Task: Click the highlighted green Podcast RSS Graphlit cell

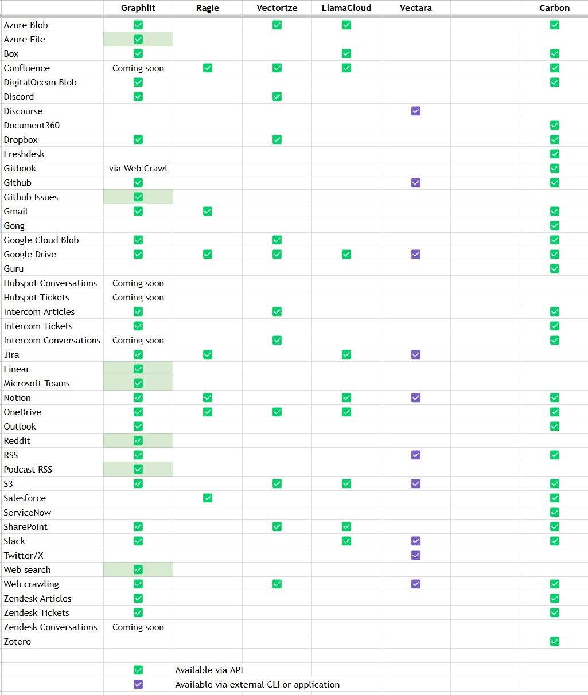Action: 138,470
